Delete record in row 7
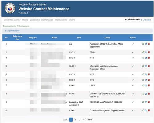154x123 pixels. pos(149,85)
